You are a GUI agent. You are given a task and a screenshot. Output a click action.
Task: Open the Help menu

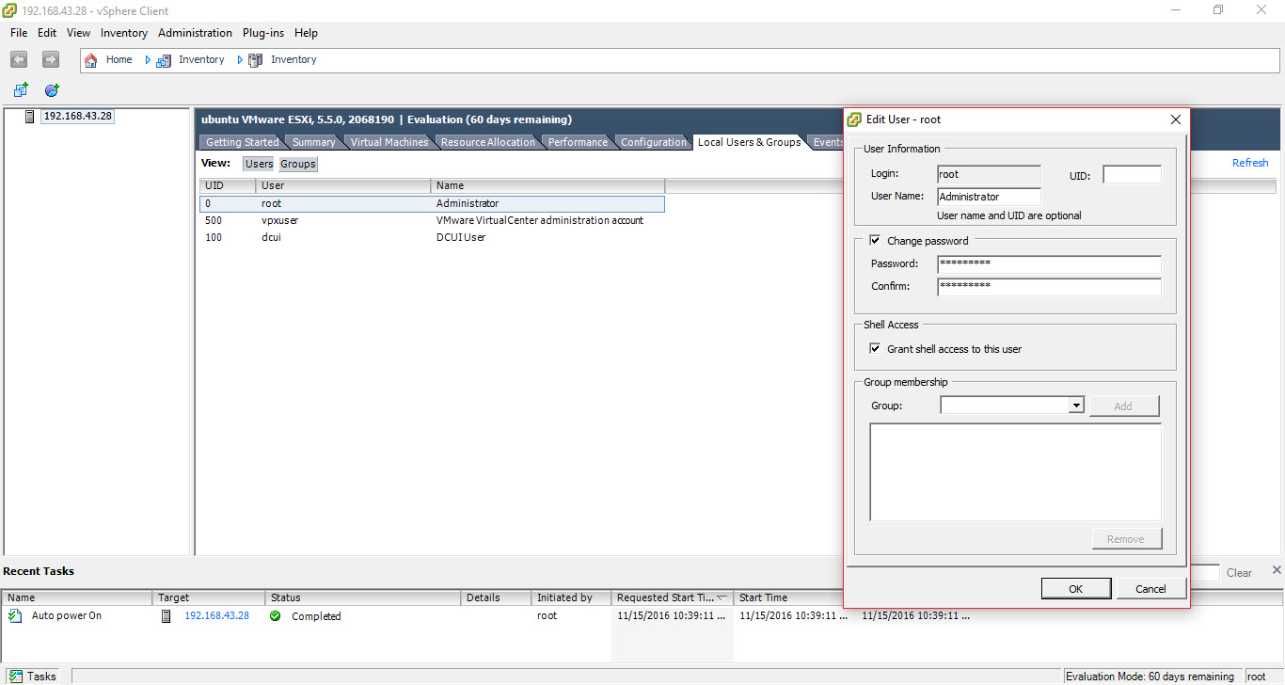pyautogui.click(x=306, y=33)
